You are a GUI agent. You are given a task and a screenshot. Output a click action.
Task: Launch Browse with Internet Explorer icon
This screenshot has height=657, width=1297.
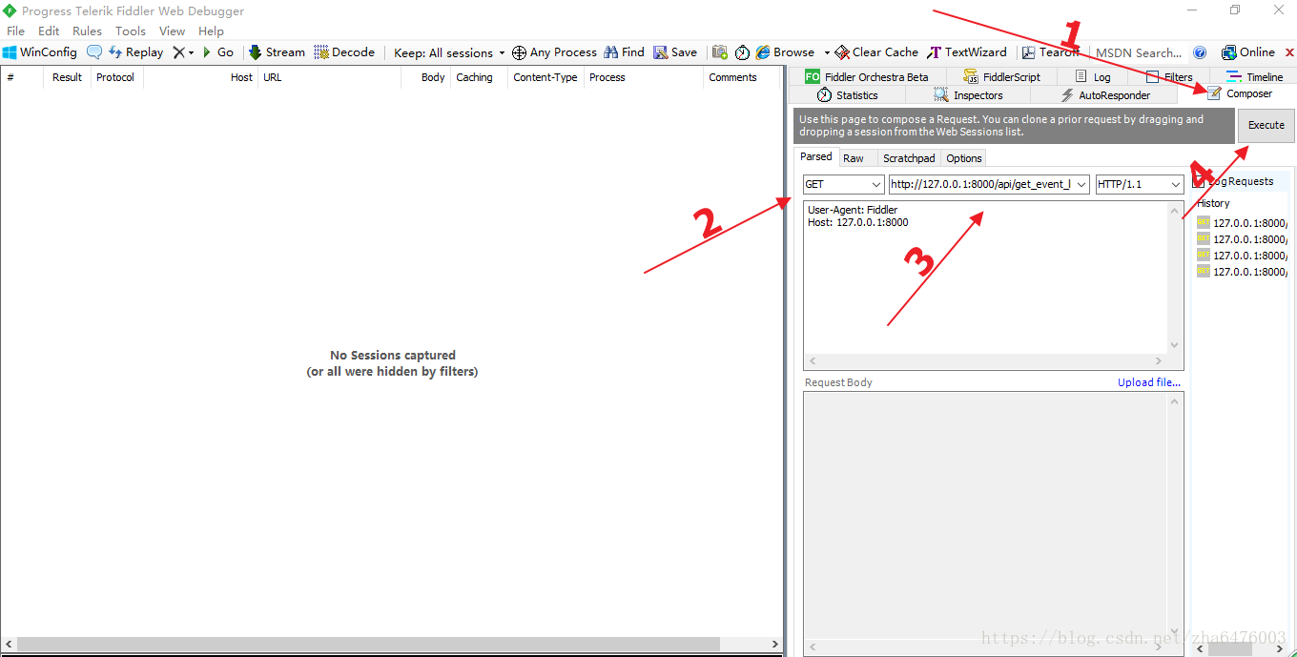[x=785, y=52]
